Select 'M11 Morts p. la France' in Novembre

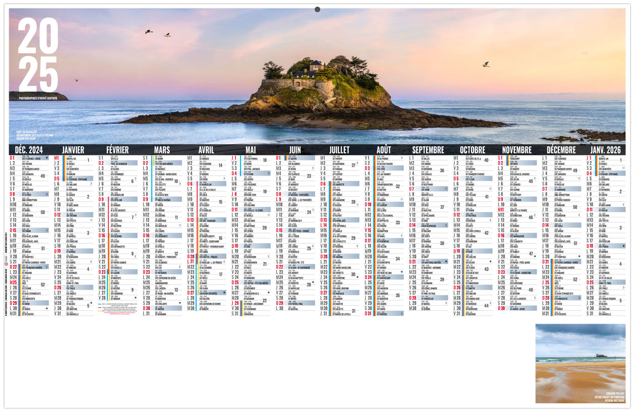pyautogui.click(x=517, y=210)
